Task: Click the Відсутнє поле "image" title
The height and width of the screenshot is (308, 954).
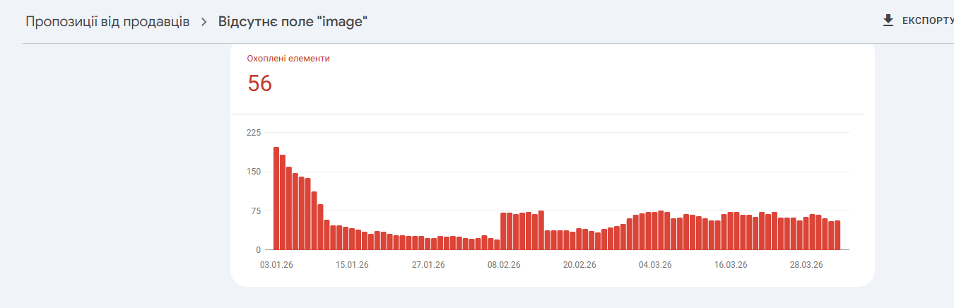Action: tap(293, 21)
